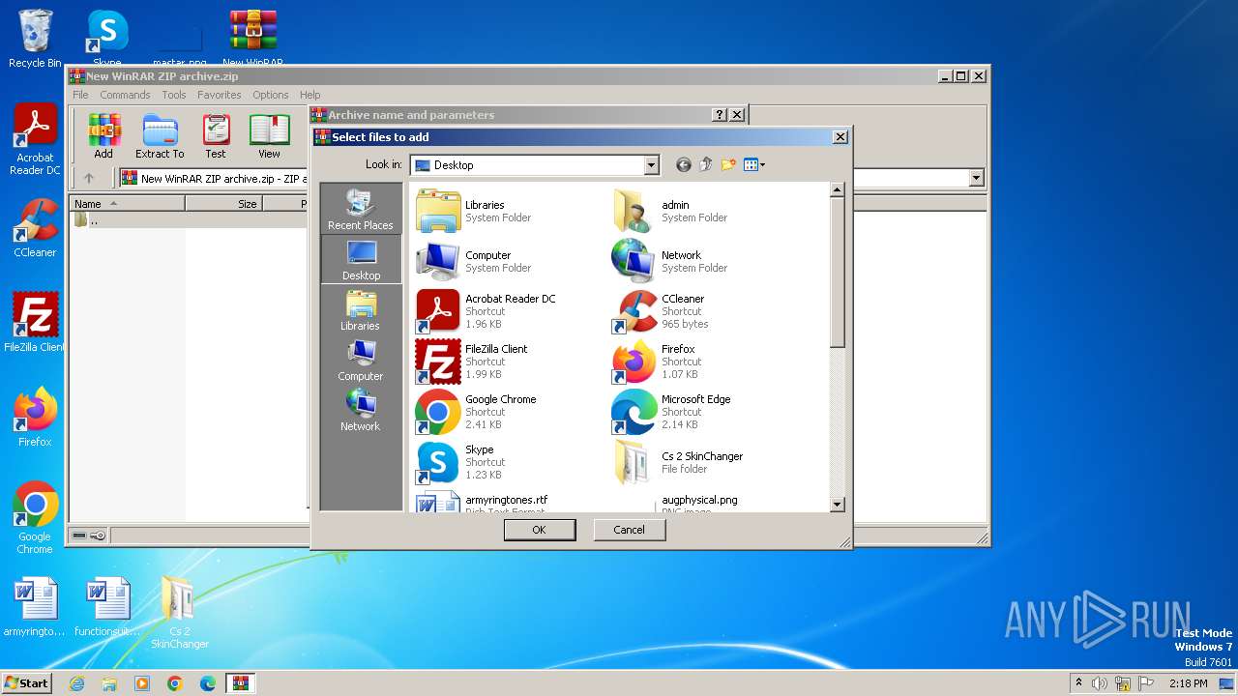The height and width of the screenshot is (696, 1238).
Task: Select Network in places bar
Action: coord(361,410)
